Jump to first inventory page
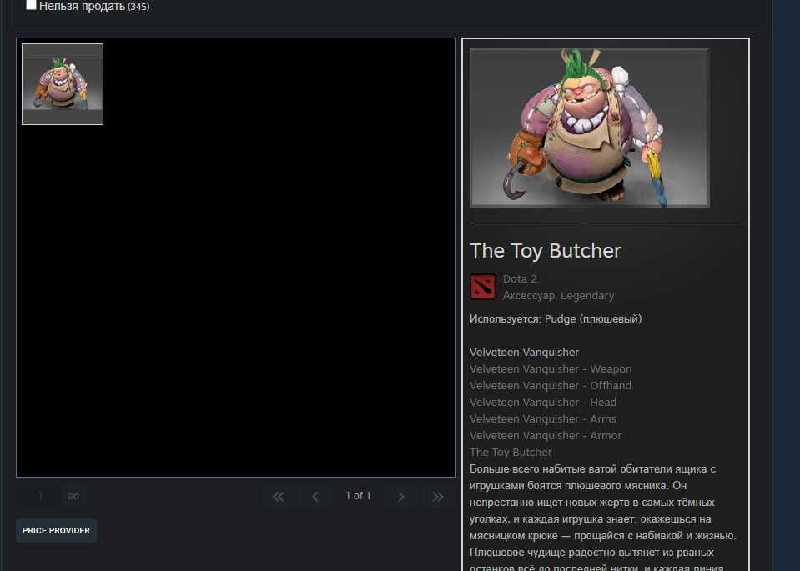 coord(278,496)
